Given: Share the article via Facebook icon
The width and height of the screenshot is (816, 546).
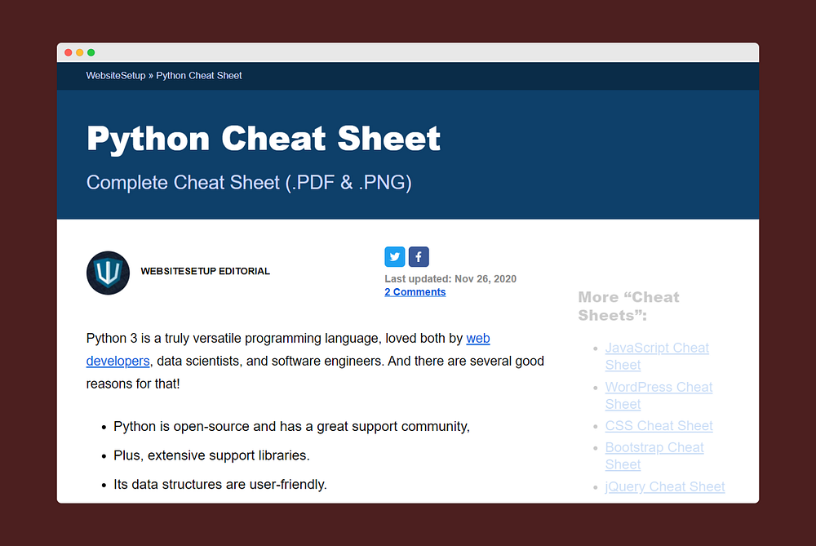Looking at the screenshot, I should pos(419,257).
